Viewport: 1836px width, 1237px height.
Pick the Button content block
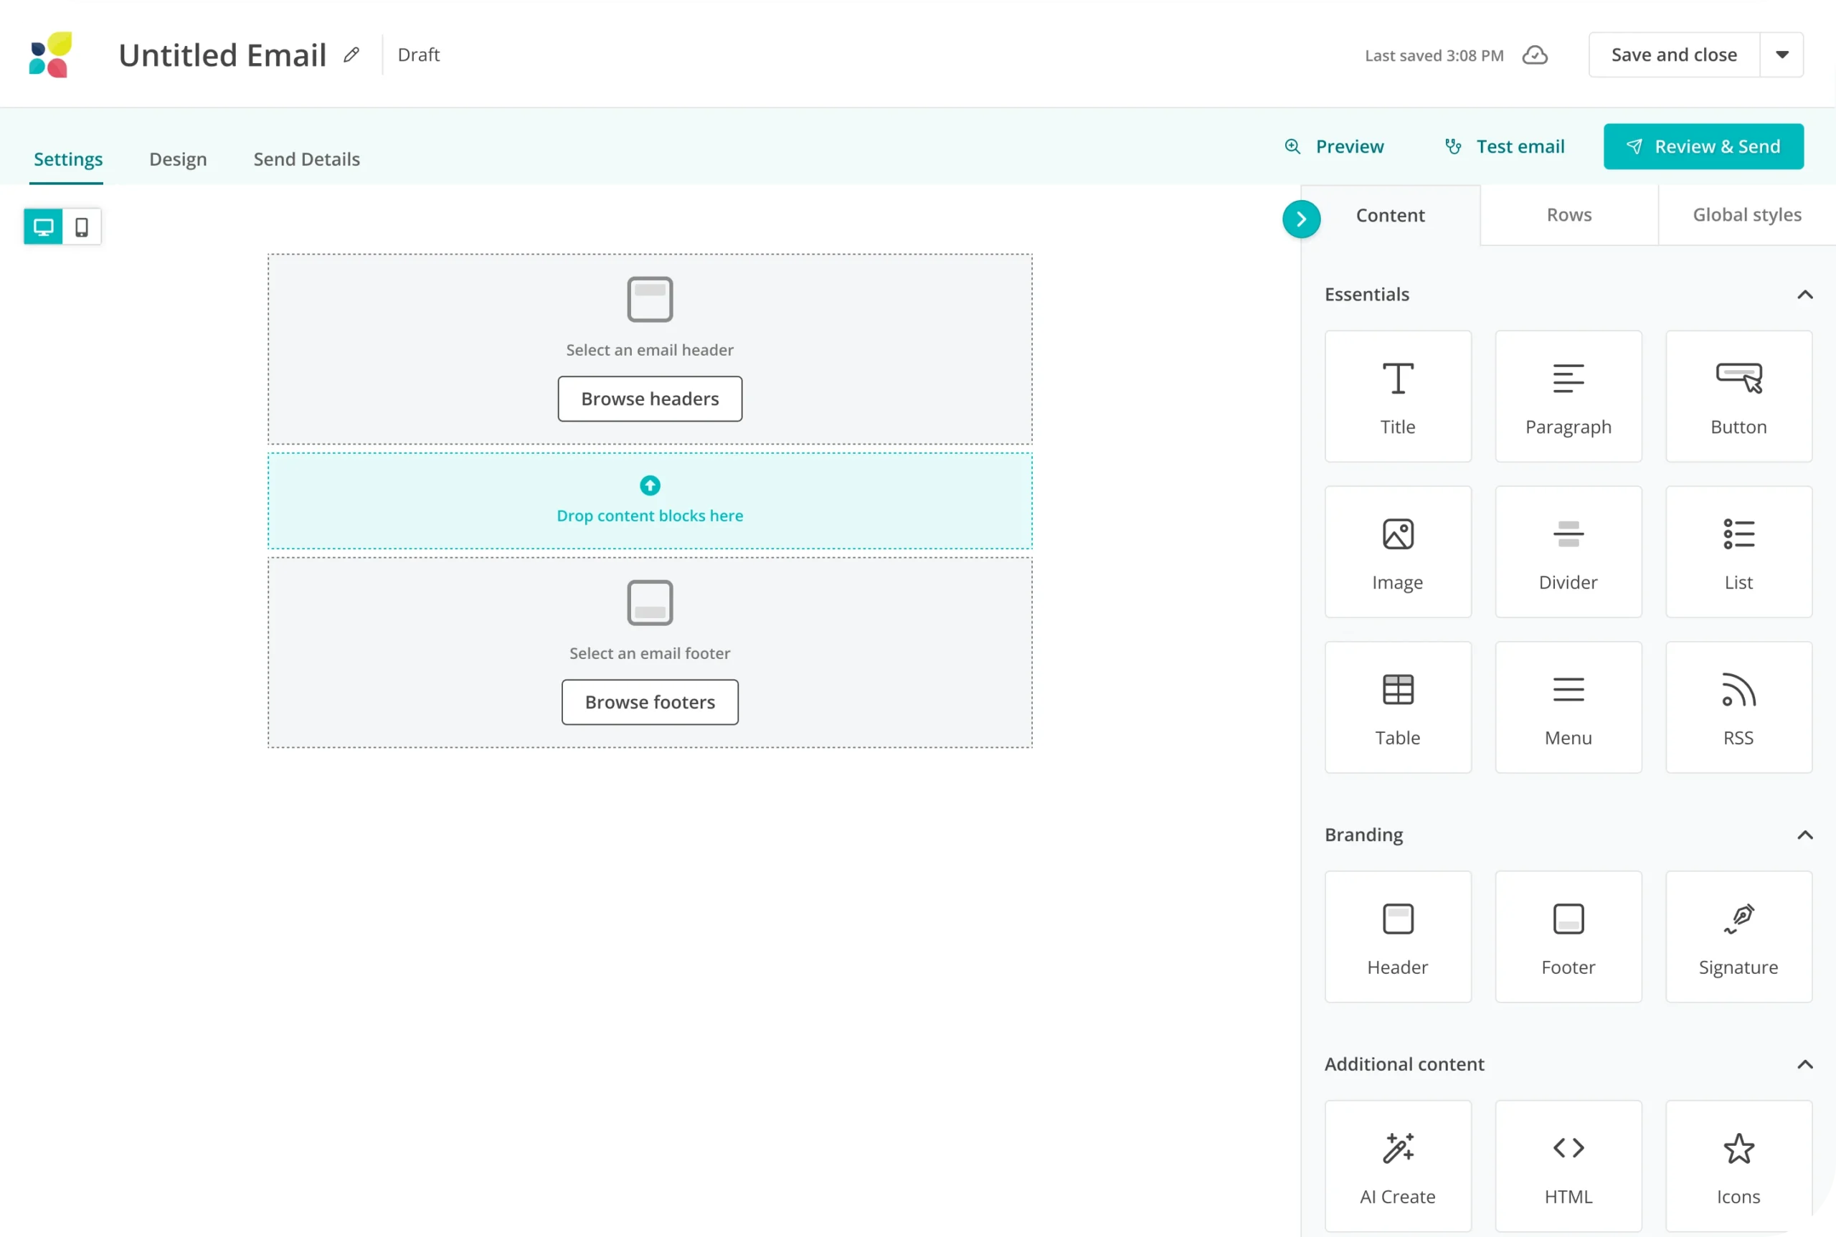point(1738,396)
